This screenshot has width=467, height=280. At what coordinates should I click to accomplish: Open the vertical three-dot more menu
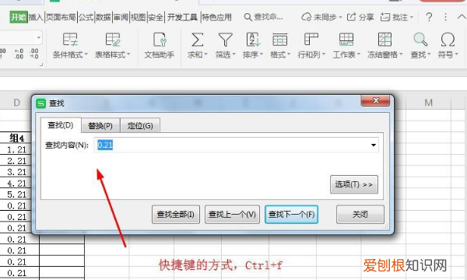point(445,17)
